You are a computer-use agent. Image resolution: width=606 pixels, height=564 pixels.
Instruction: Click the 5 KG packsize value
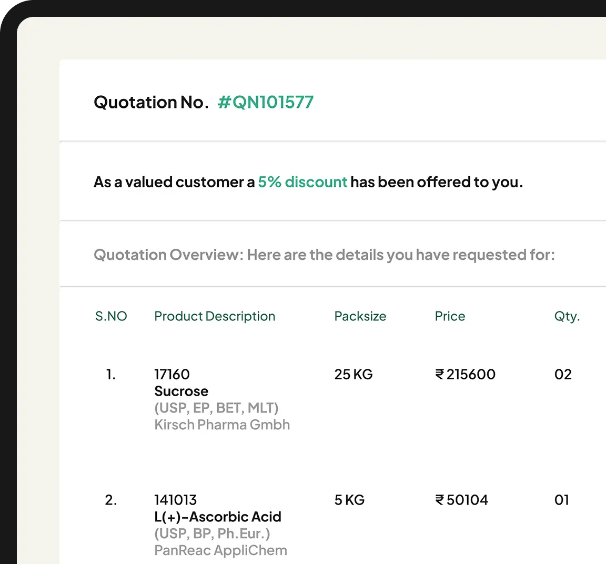(x=349, y=500)
